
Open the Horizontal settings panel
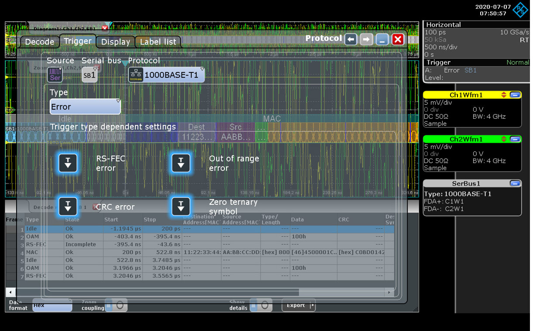click(477, 40)
